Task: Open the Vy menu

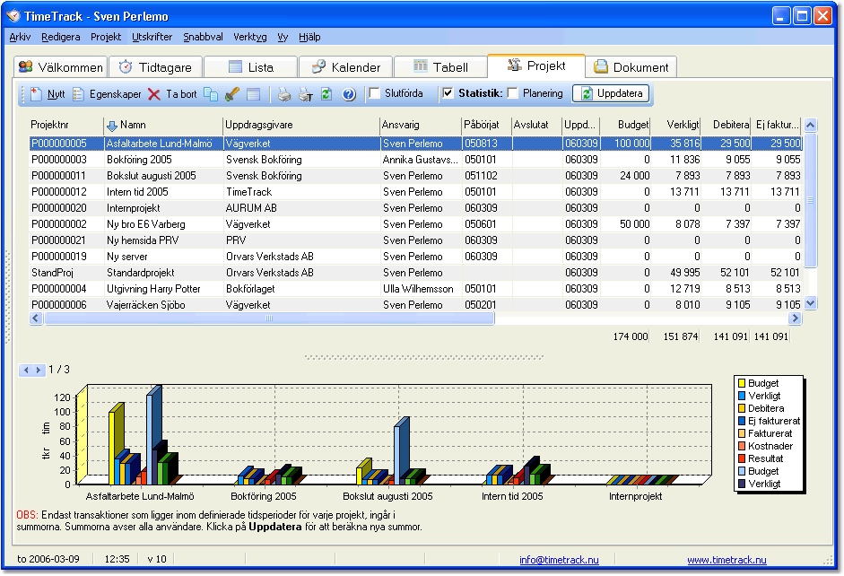Action: (x=283, y=37)
